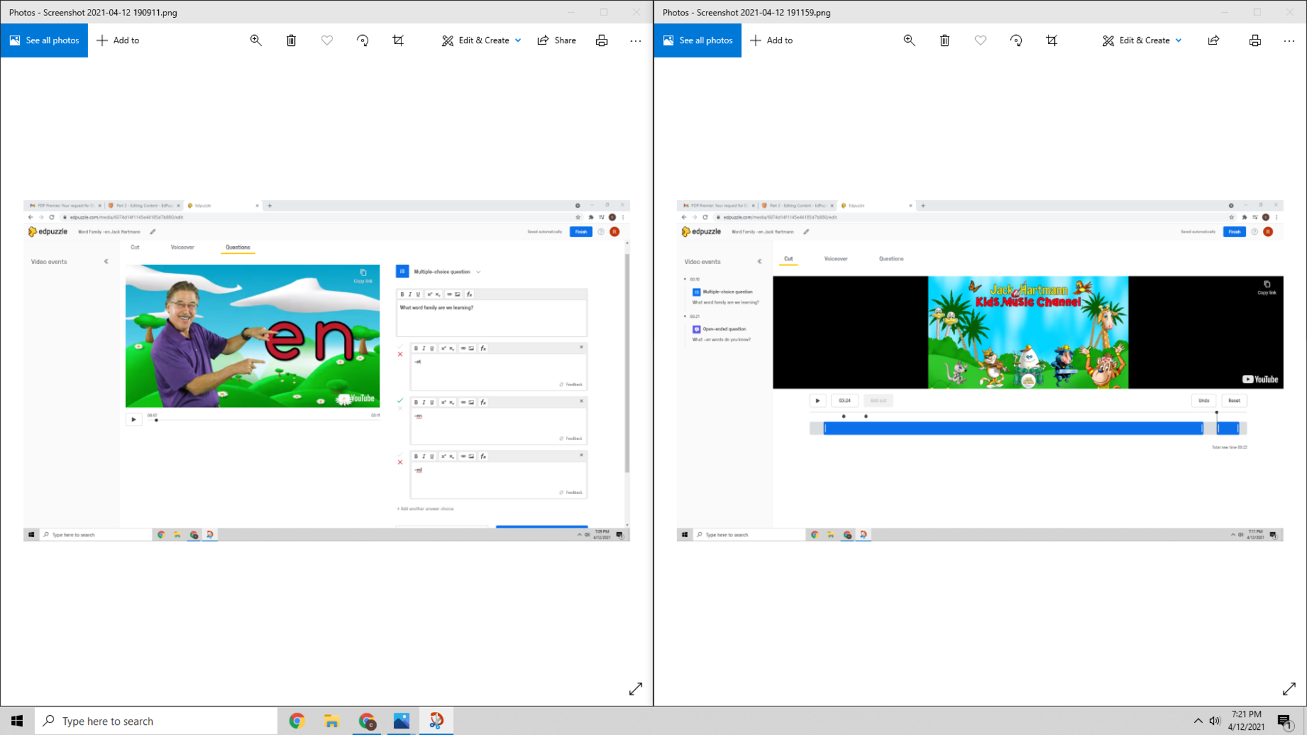Click Crop icon in right Photos window
Viewport: 1307px width, 735px height.
[x=1052, y=40]
